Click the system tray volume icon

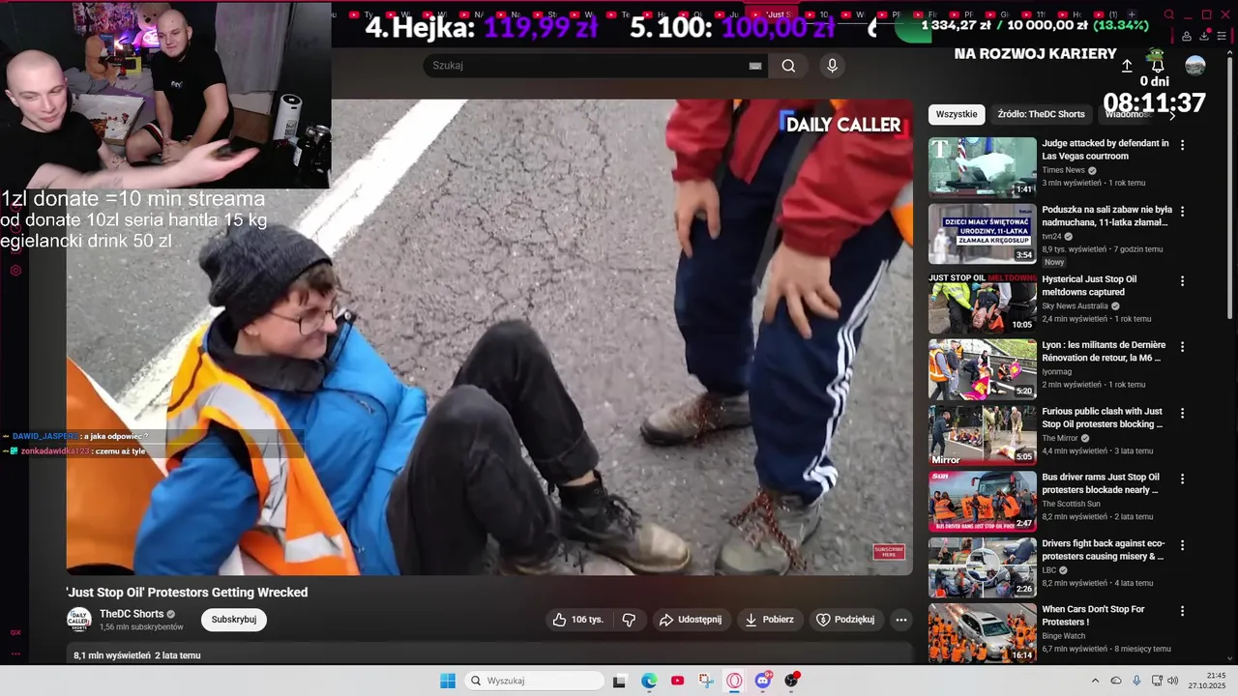tap(1172, 681)
